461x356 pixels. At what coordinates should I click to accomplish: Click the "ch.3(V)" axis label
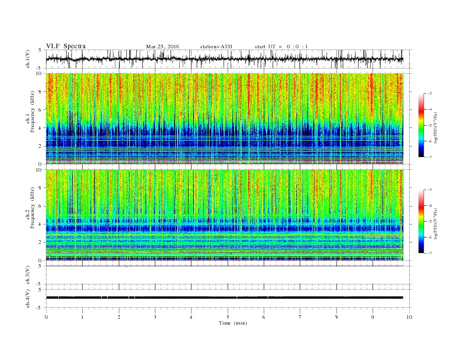point(28,275)
